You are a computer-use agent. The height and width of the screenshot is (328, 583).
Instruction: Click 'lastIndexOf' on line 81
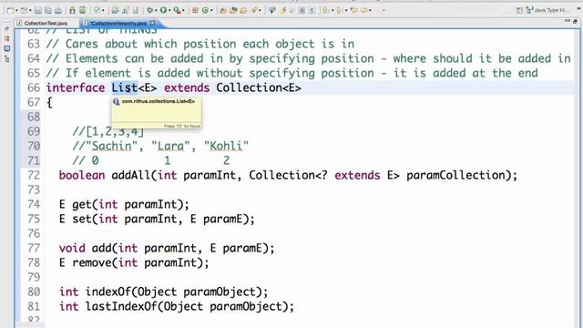pyautogui.click(x=121, y=306)
